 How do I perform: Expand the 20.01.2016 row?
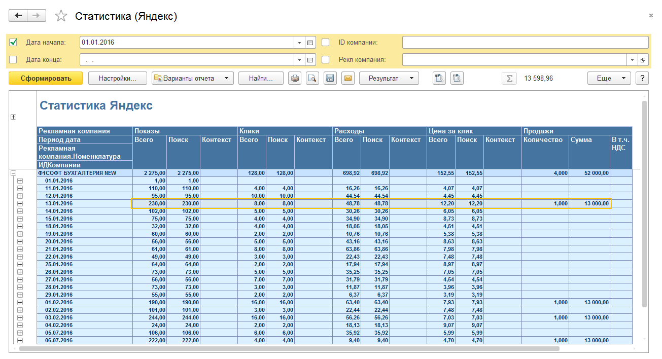(x=20, y=241)
